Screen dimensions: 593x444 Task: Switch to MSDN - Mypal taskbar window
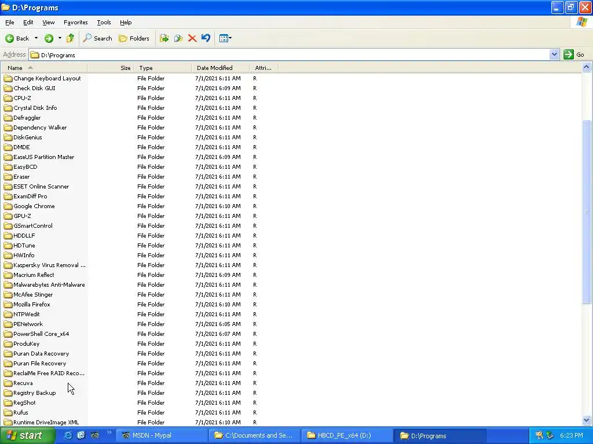162,435
